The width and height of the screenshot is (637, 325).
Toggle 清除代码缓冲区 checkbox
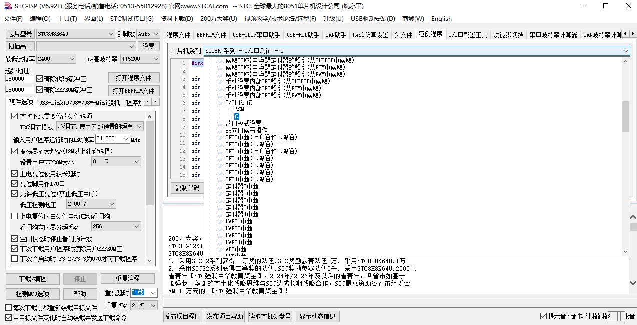click(40, 79)
